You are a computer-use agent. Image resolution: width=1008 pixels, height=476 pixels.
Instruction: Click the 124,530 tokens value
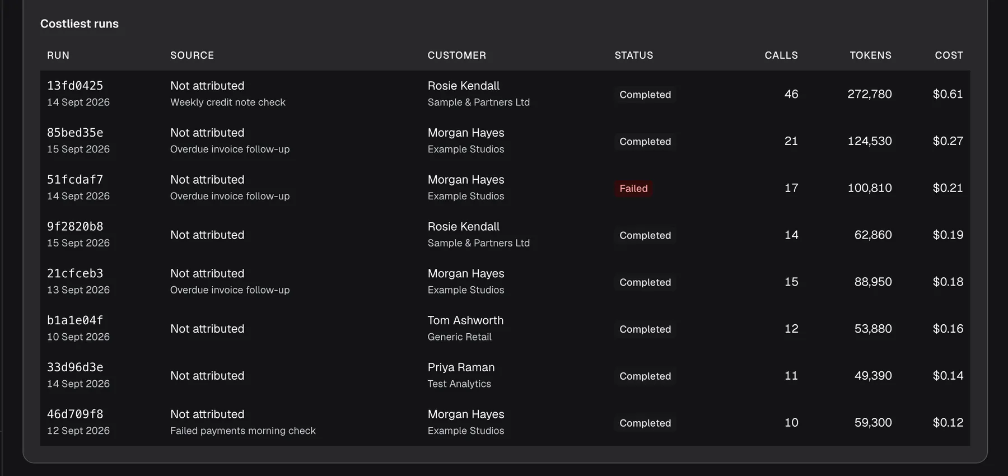[x=870, y=141]
